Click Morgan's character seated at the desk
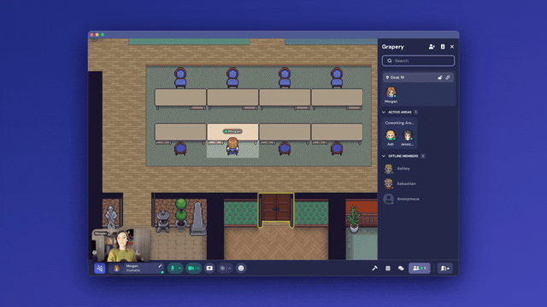The image size is (547, 307). [232, 146]
